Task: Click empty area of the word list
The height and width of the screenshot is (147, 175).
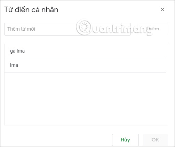Action: pos(86,99)
